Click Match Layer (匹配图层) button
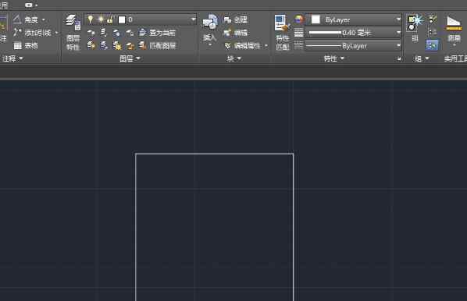 [158, 45]
